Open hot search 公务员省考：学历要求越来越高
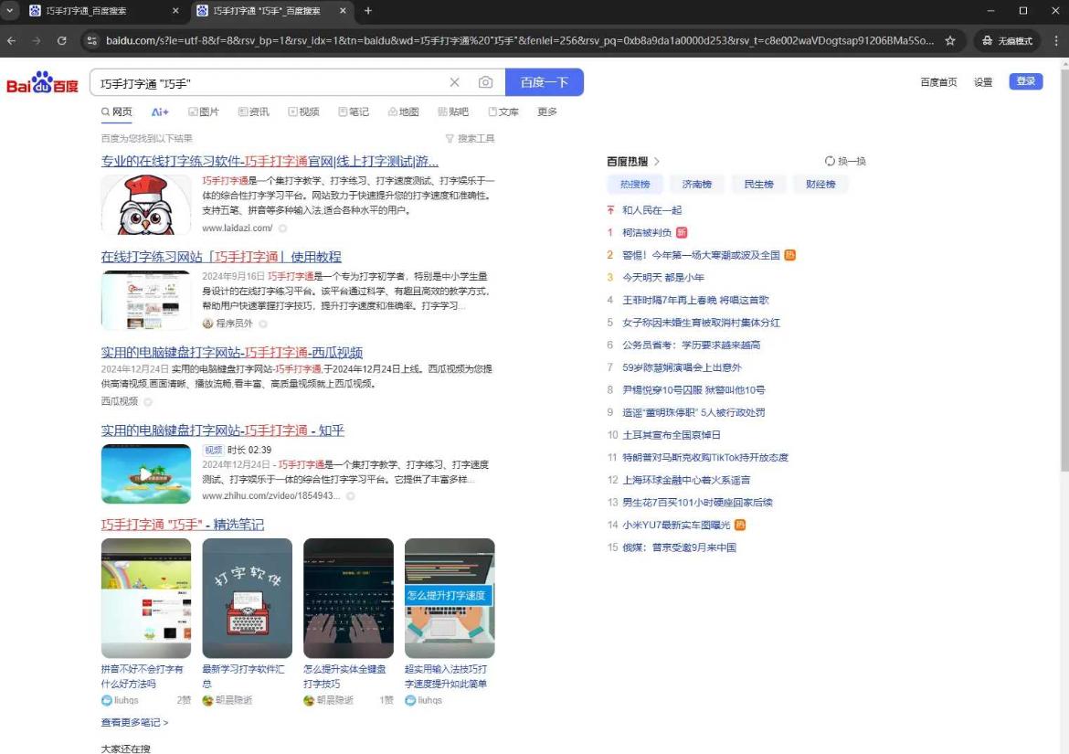The image size is (1069, 754). [x=691, y=345]
